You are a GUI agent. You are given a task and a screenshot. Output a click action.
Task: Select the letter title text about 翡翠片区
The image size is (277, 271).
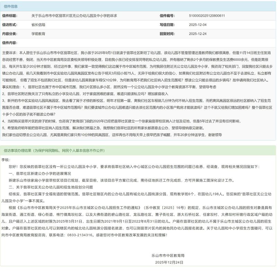[x=74, y=16]
